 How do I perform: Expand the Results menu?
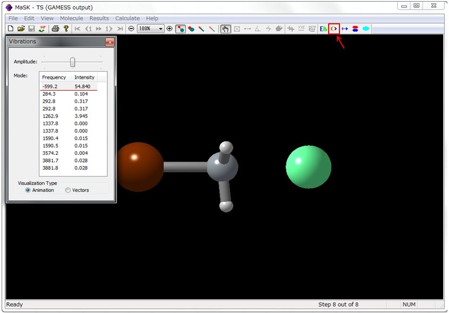(x=99, y=18)
